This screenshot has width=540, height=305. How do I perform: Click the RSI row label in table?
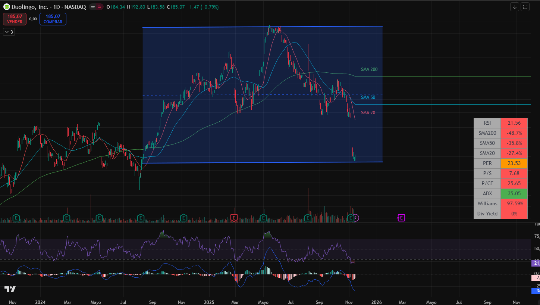pyautogui.click(x=487, y=123)
